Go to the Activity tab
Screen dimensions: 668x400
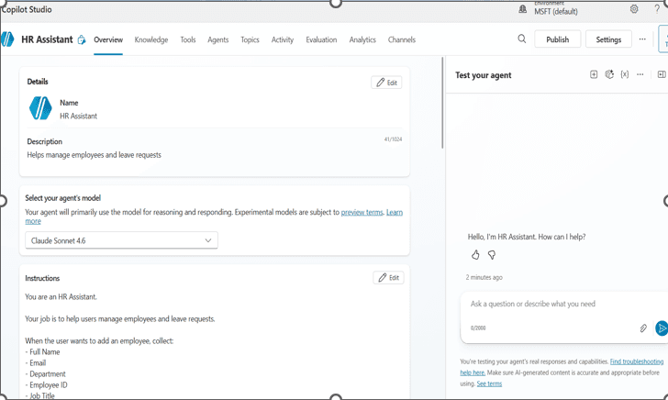283,39
